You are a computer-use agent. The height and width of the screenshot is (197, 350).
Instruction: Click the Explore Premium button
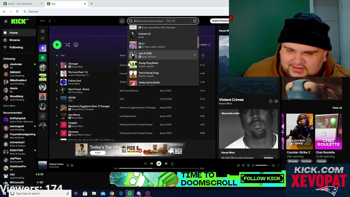(x=220, y=21)
